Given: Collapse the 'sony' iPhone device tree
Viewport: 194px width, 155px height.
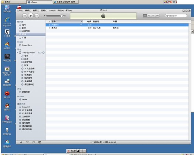Looking at the screenshot, I should tap(18, 52).
